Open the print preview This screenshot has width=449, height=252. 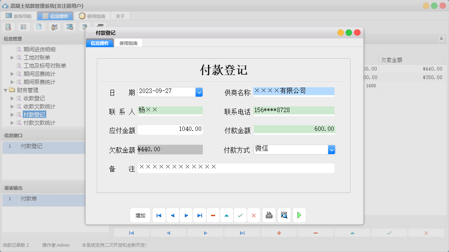pyautogui.click(x=284, y=215)
